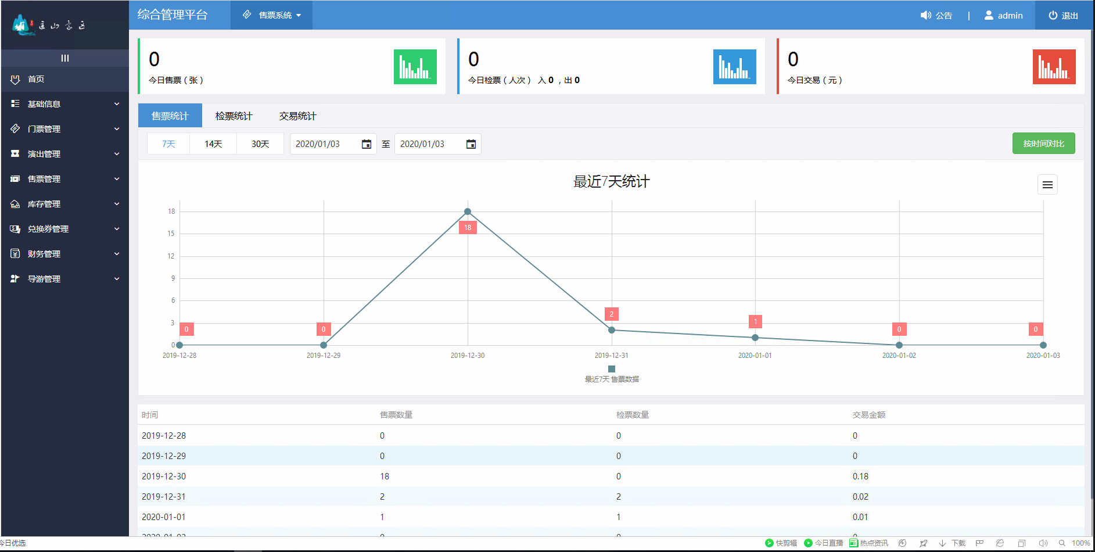
Task: Expand the 财务管理 sidebar menu
Action: point(64,254)
